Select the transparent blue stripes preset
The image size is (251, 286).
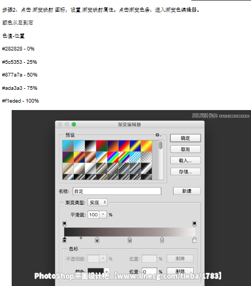coord(135,157)
